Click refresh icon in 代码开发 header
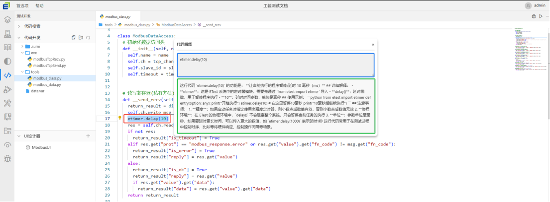Screen dimensions: 550x202 pos(89,37)
